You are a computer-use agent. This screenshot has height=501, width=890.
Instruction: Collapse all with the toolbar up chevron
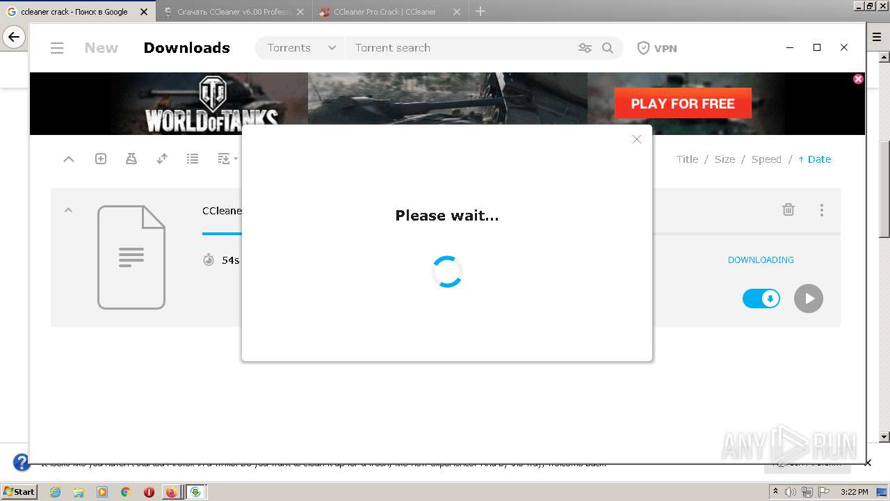[69, 159]
